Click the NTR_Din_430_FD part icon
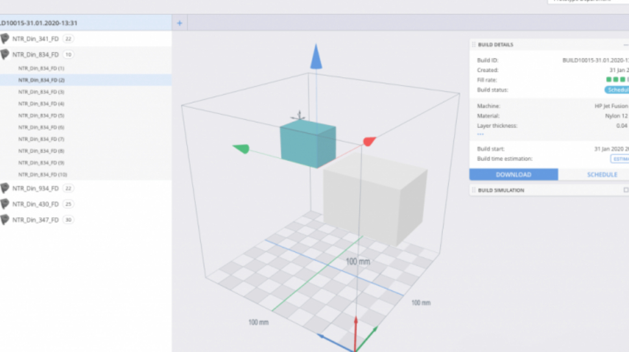The width and height of the screenshot is (629, 352). click(5, 204)
